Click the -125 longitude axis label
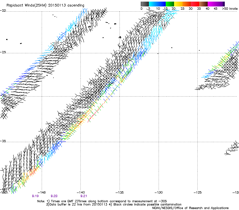The width and height of the screenshot is (239, 210). [x=198, y=193]
